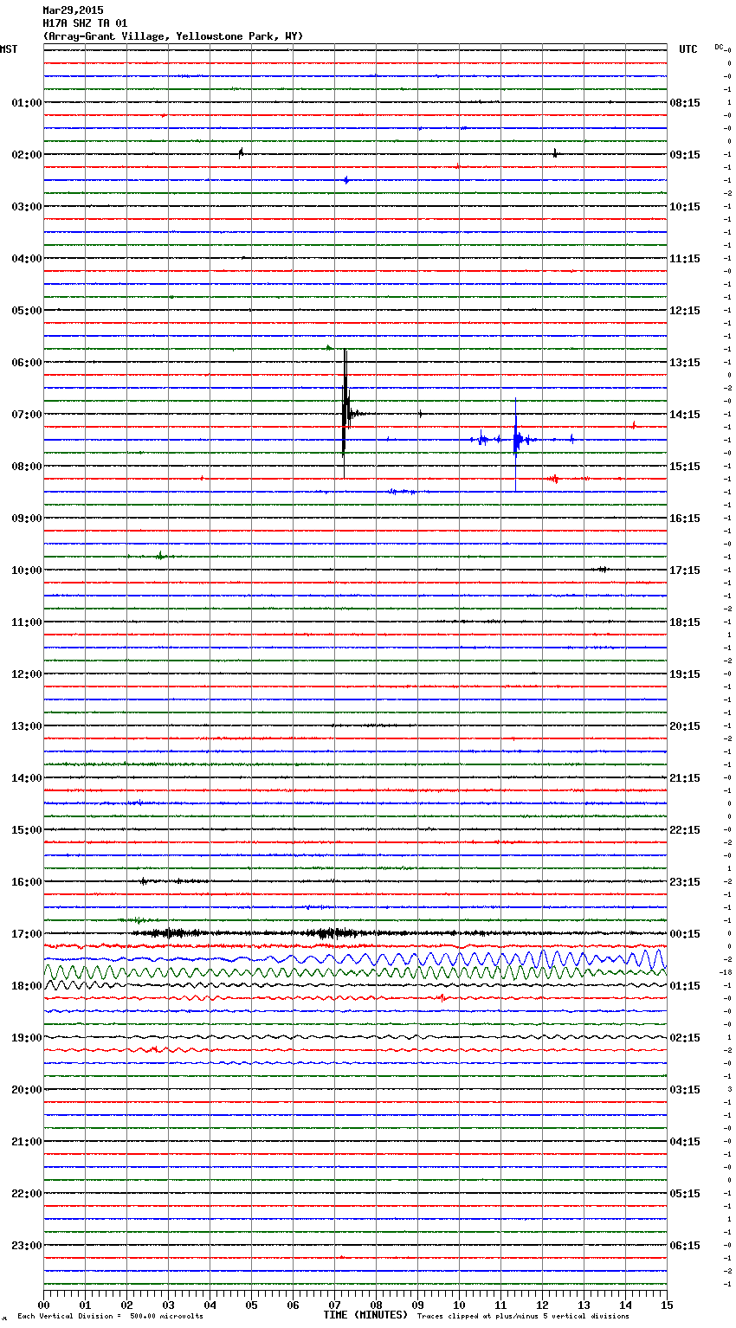Click the -18 DC offset value
This screenshot has height=1328, width=736.
coord(726,972)
